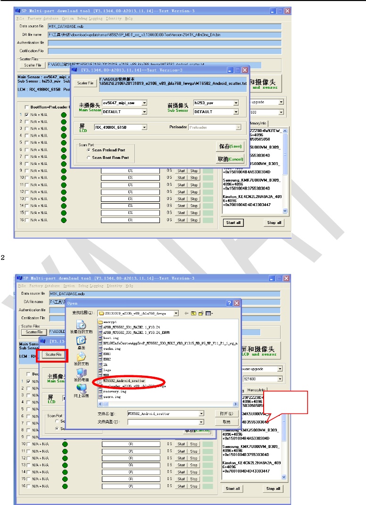Click the 保存 (Save) button
The height and width of the screenshot is (505, 366).
230,146
